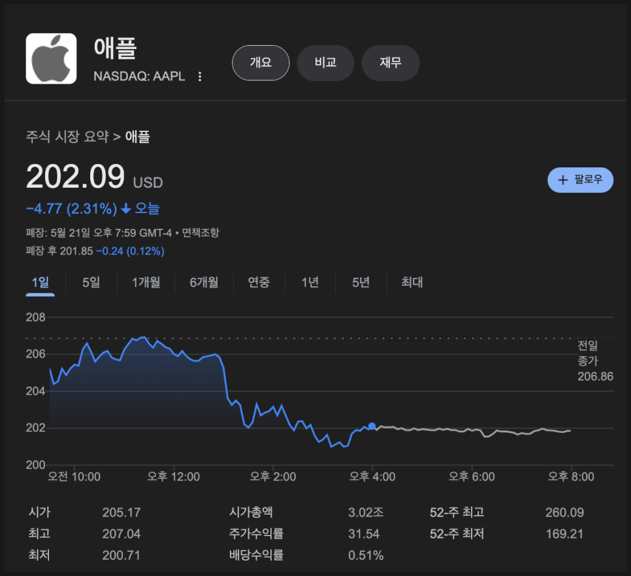Click the 애플 company name heading
Screen dimensions: 631x576
116,48
